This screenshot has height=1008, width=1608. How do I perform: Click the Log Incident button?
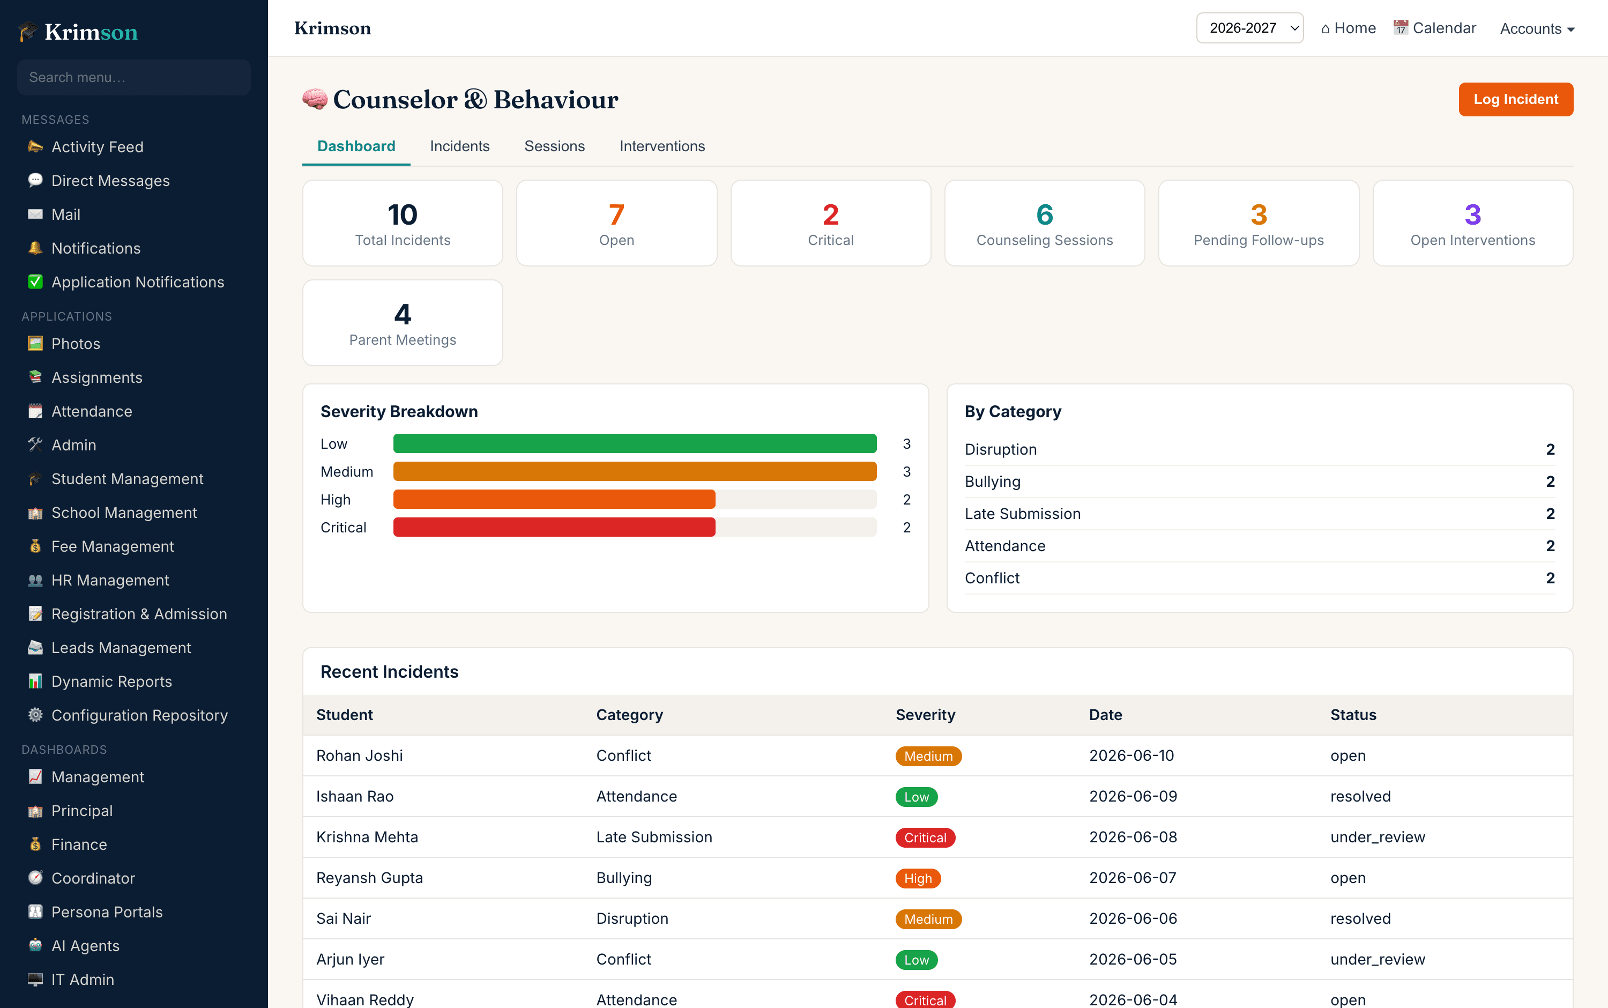[1515, 99]
